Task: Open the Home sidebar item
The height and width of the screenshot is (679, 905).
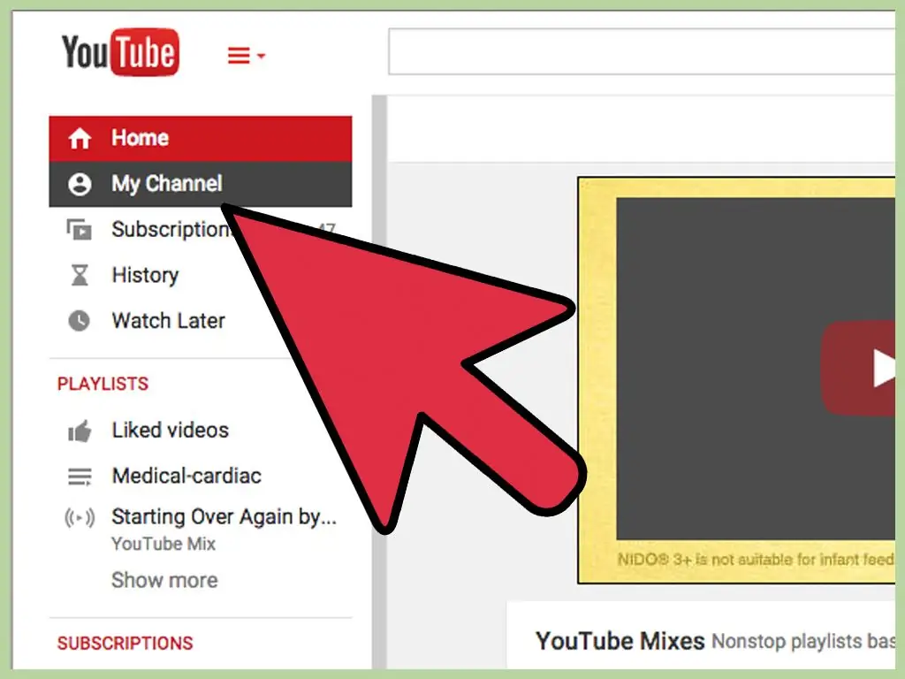Action: 201,139
